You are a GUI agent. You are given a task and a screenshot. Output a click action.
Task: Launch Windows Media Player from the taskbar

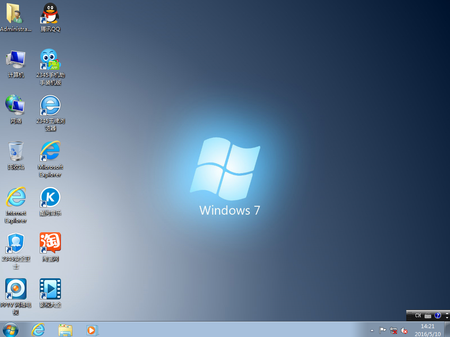pyautogui.click(x=92, y=330)
